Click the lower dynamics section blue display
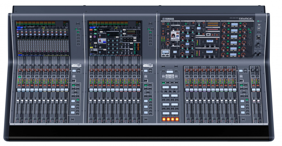The width and height of the screenshot is (282, 146). click(210, 52)
